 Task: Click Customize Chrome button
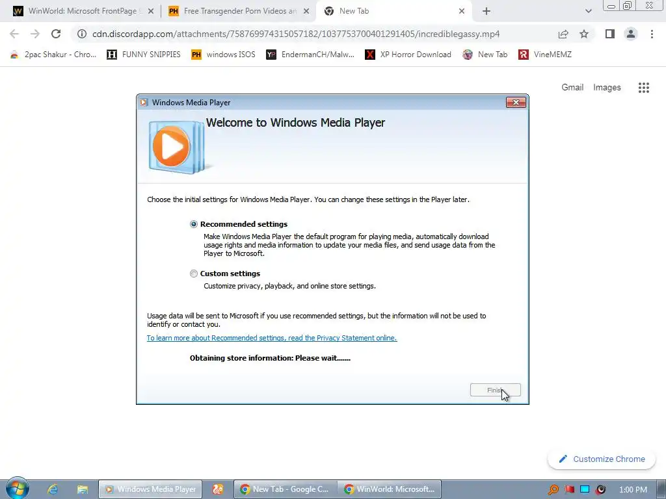point(602,459)
